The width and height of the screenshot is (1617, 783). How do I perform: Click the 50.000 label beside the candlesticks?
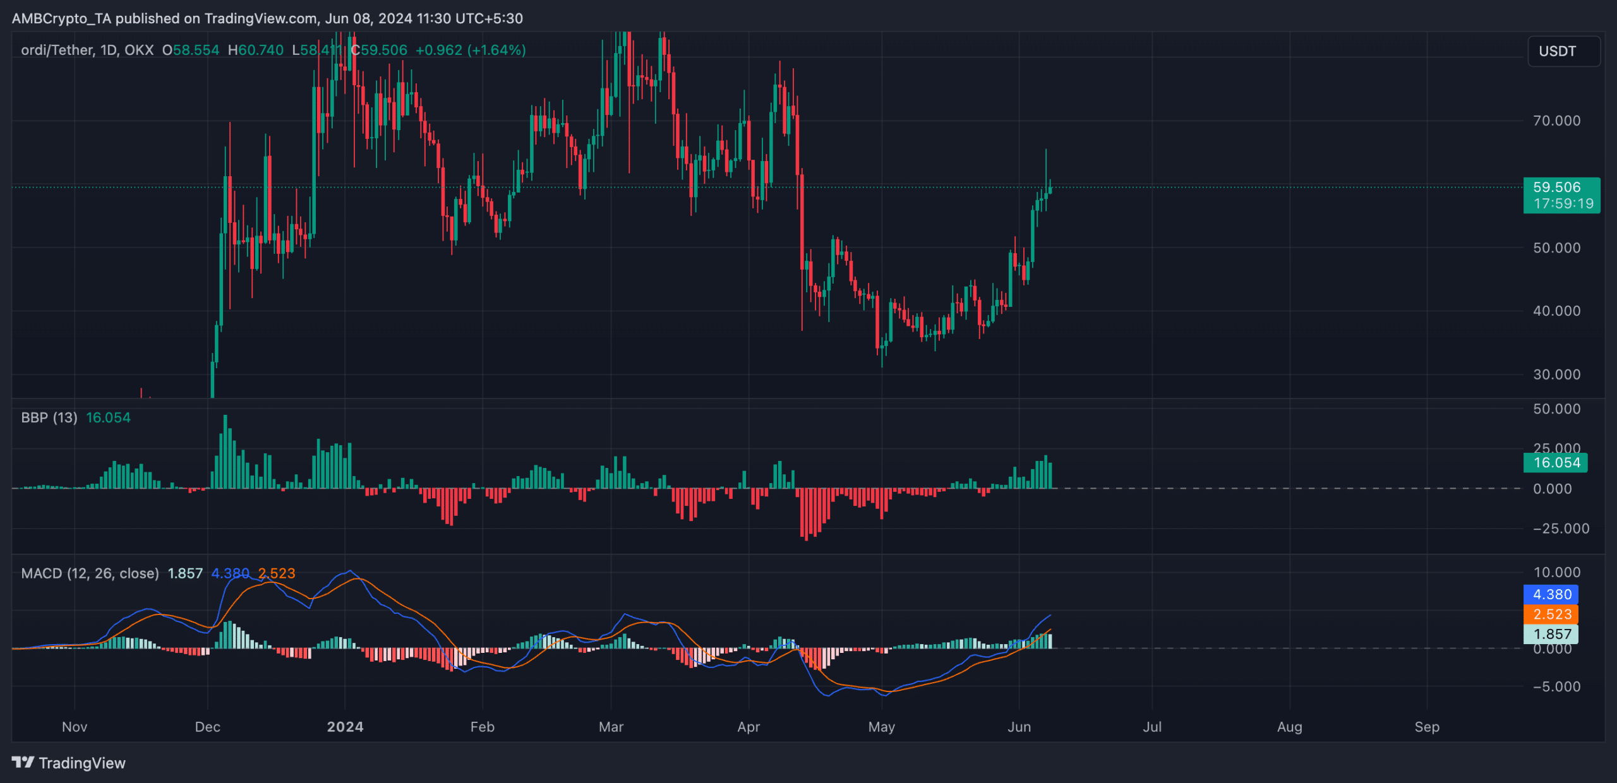1557,248
